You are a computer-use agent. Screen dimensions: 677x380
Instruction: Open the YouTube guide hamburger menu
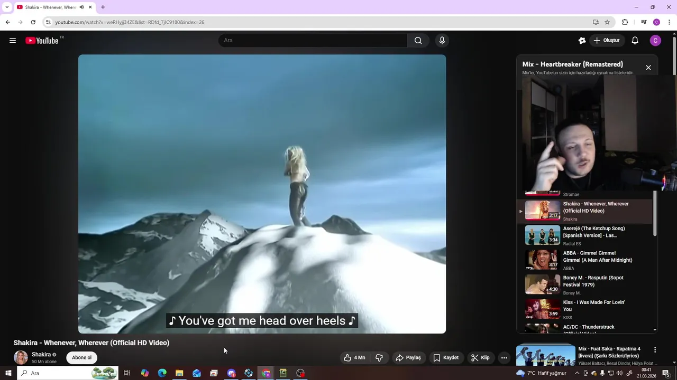[x=13, y=41]
